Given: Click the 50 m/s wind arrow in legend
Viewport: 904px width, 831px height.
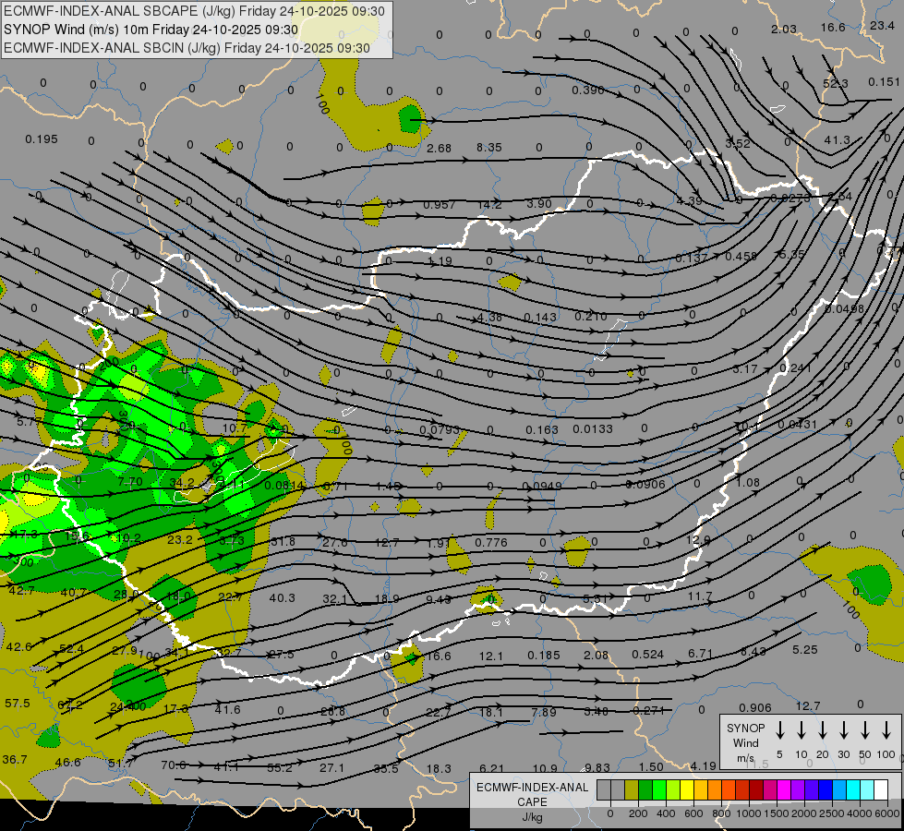Looking at the screenshot, I should click(865, 730).
